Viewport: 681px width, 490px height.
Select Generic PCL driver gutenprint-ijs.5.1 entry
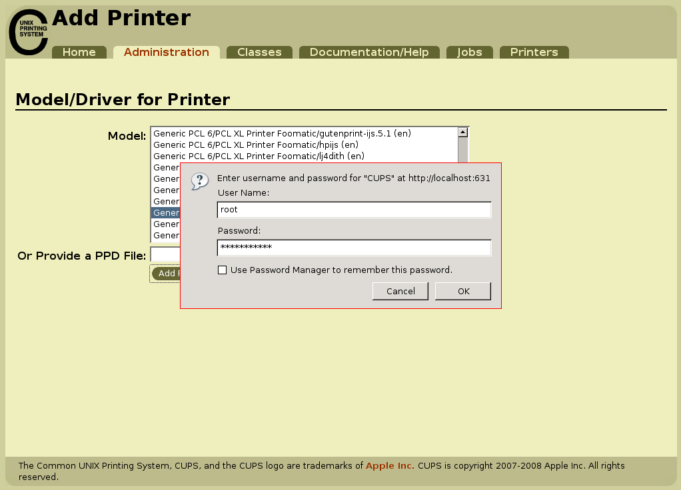click(x=281, y=133)
